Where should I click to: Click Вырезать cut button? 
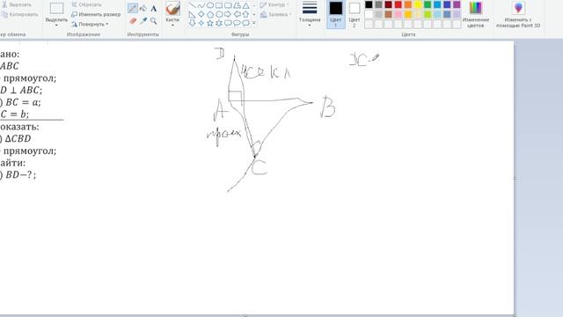click(x=17, y=5)
